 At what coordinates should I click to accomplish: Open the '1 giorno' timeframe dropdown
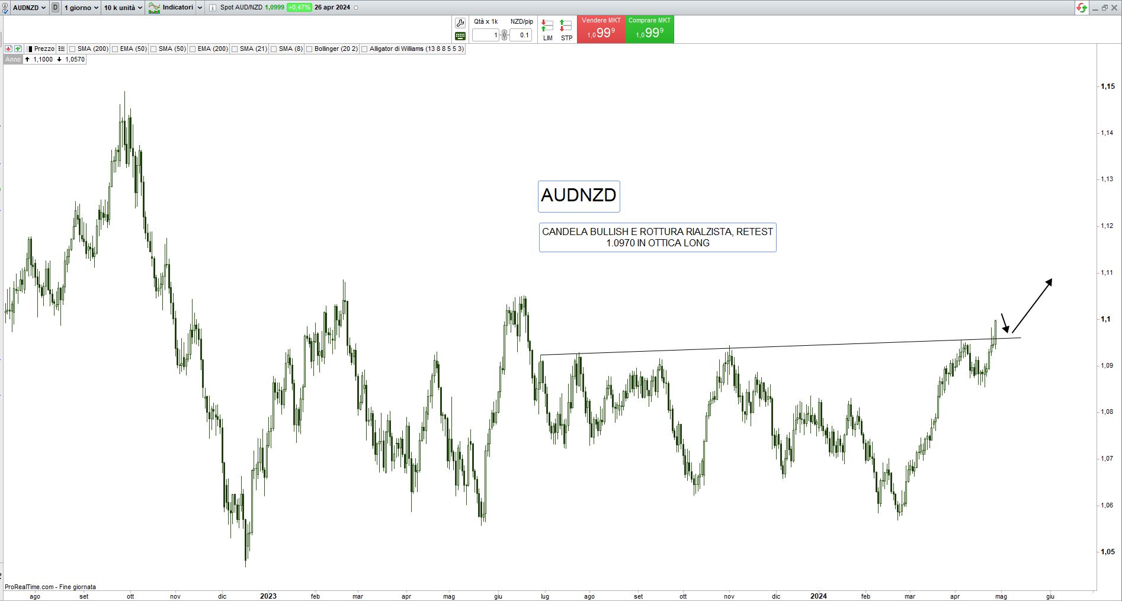click(x=81, y=8)
